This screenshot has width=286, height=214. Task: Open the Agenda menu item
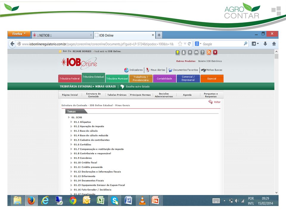[x=187, y=95]
